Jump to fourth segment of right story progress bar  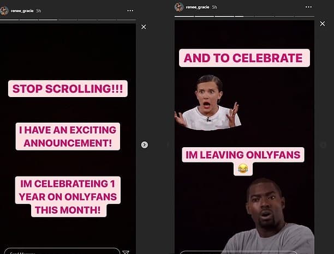[244, 16]
